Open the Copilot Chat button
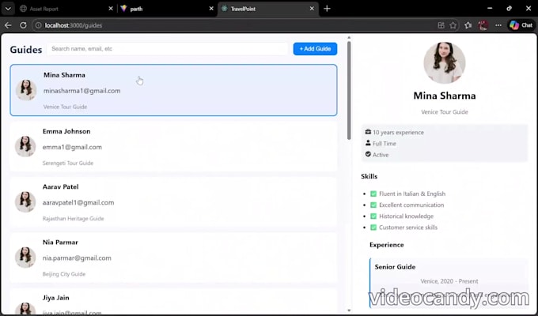 521,25
